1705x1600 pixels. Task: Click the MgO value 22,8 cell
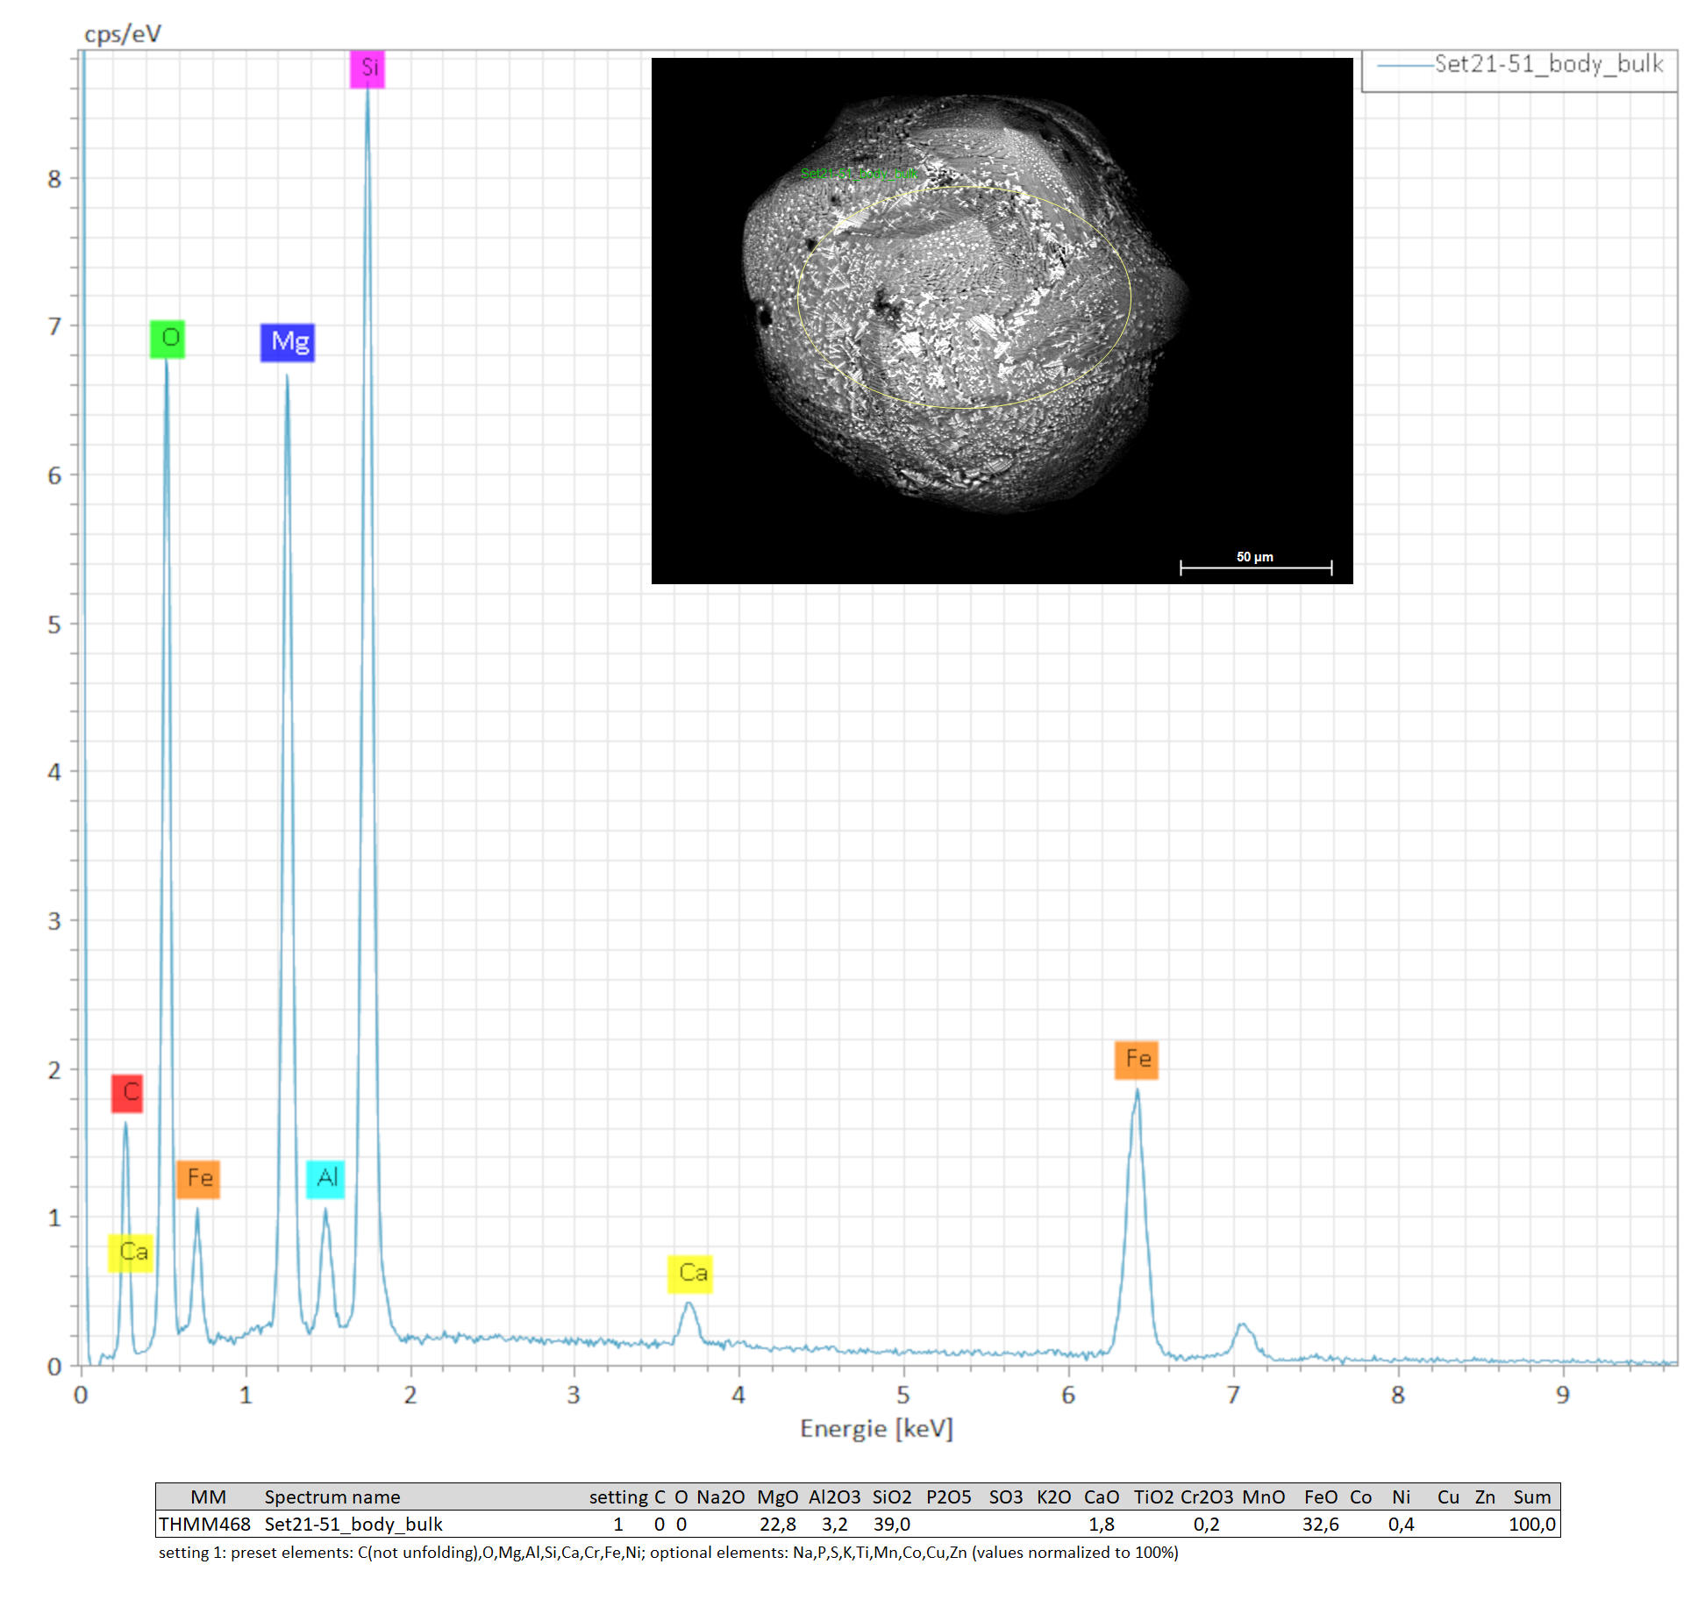777,1525
